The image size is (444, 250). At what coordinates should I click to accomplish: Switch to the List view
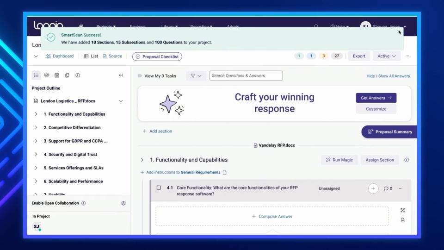click(x=91, y=56)
